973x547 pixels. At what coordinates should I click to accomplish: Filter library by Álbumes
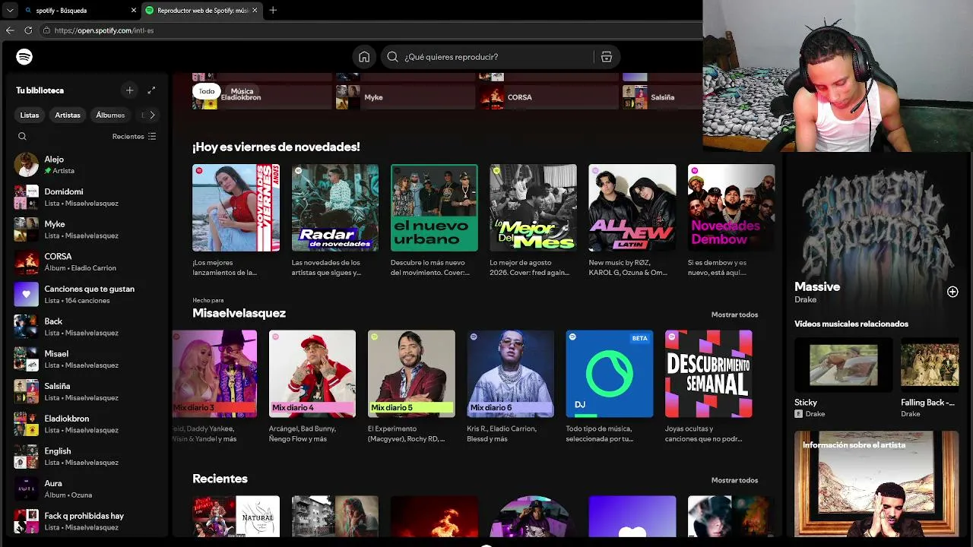click(110, 115)
